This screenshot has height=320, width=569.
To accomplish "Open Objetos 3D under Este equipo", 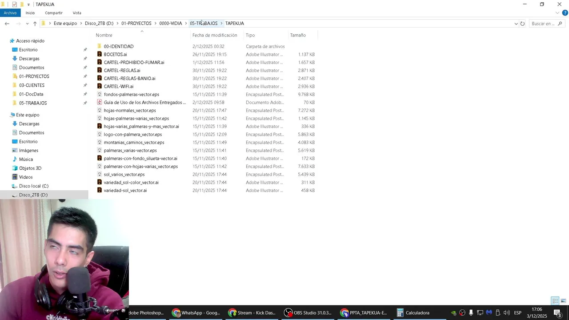I will coord(30,168).
